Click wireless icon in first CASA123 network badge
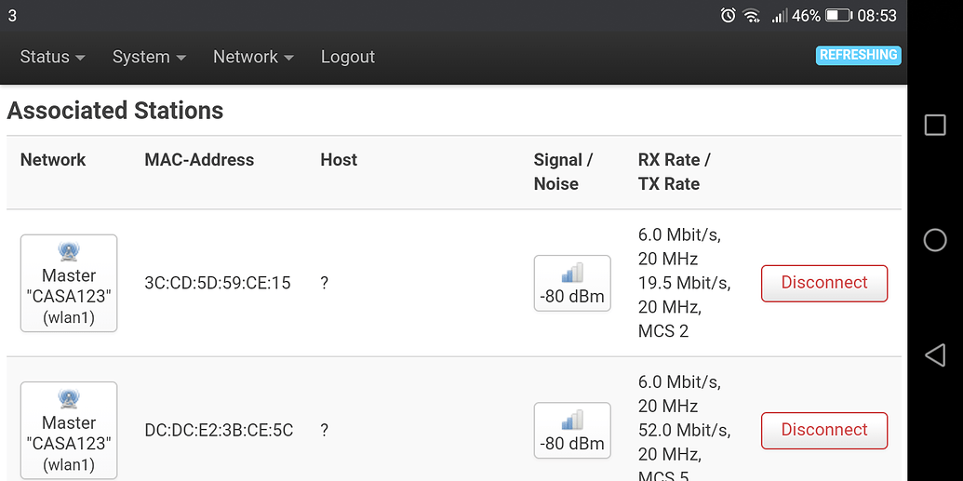The height and width of the screenshot is (481, 963). tap(69, 252)
